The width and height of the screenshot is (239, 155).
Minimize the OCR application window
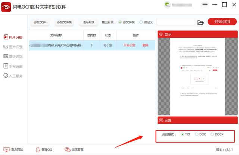[x=215, y=5]
